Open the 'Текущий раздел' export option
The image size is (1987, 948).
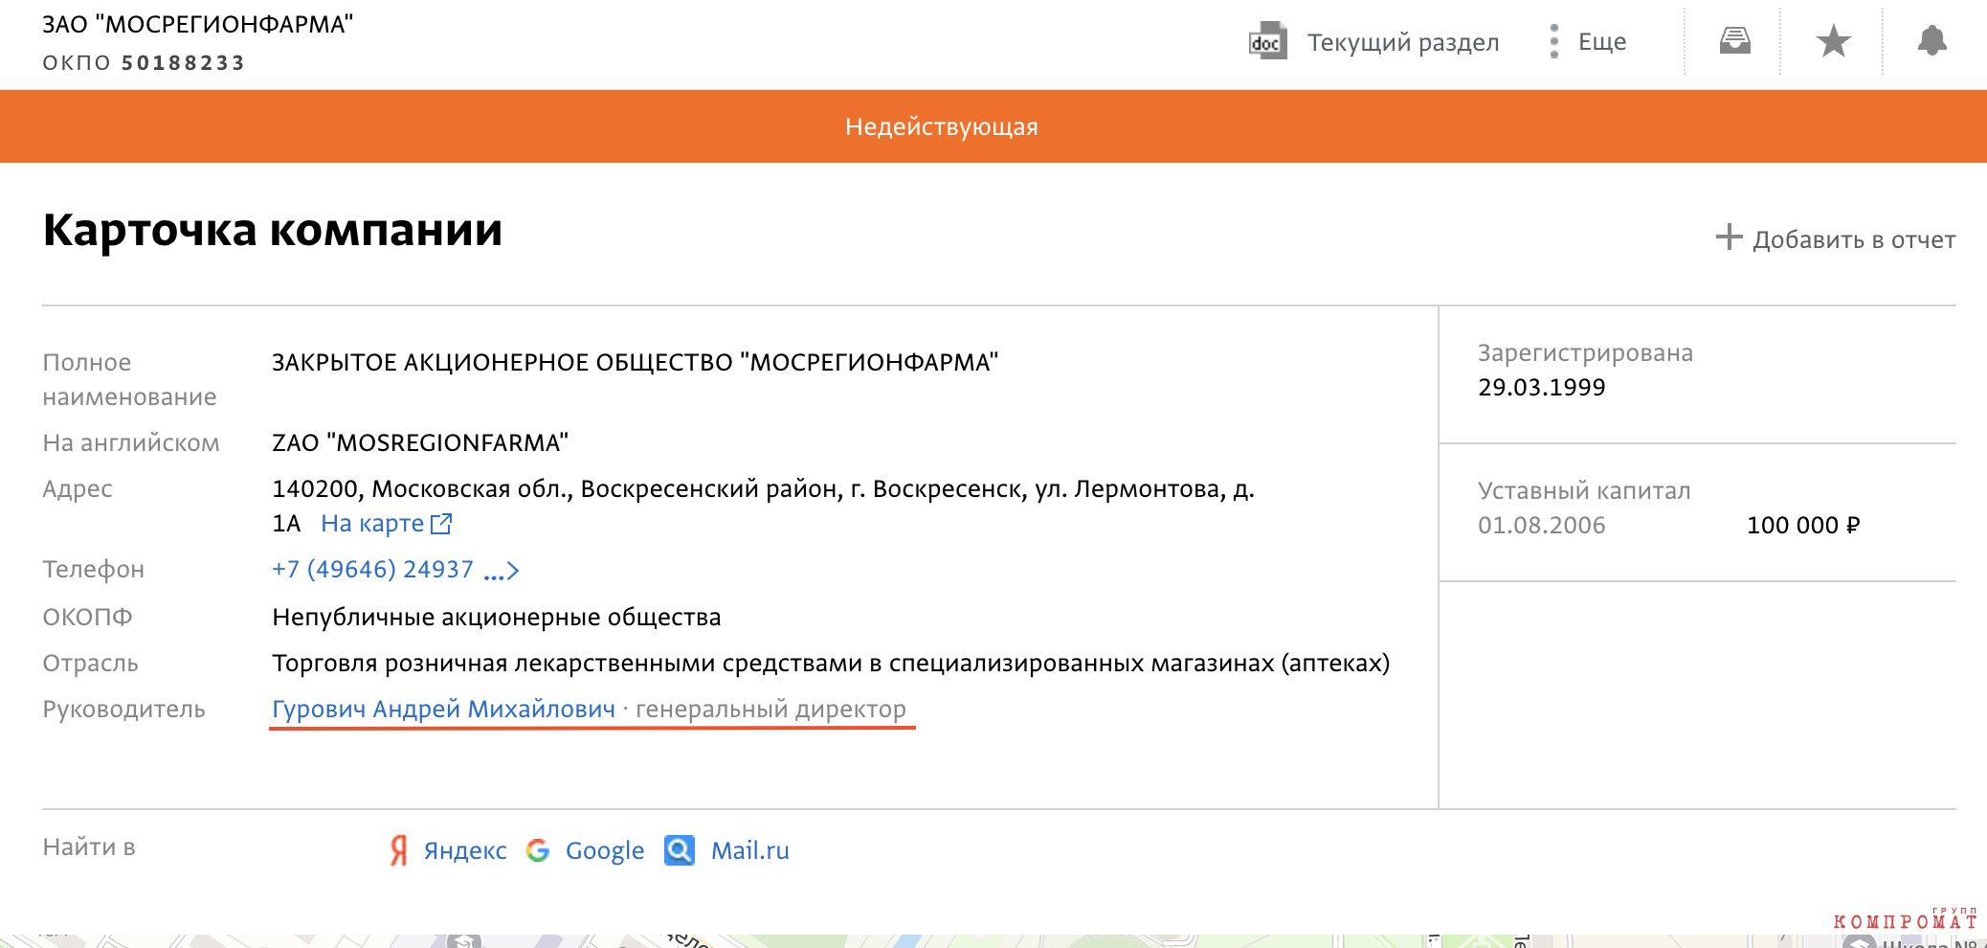1403,42
